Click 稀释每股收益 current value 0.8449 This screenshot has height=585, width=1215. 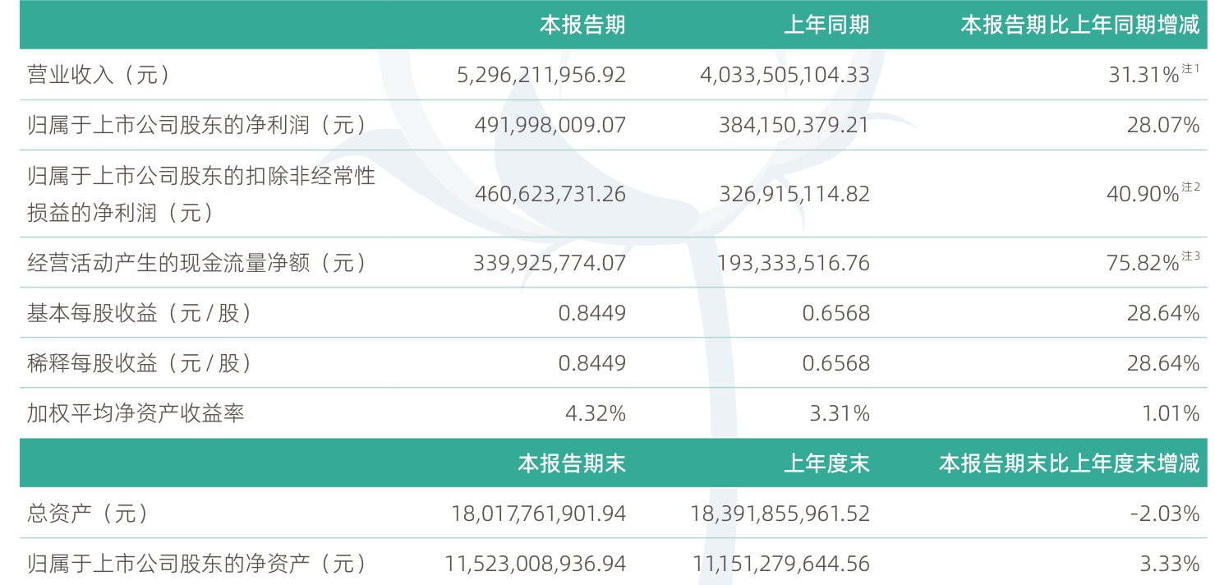[x=592, y=363]
